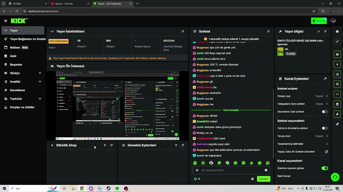Click the pencil edit icon in right rail
This screenshot has width=343, height=192.
tap(337, 42)
